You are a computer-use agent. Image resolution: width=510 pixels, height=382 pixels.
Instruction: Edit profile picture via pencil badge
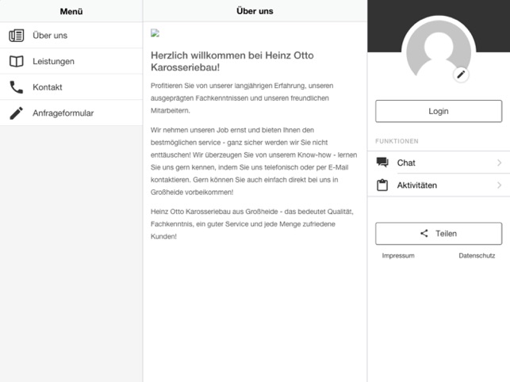pos(461,74)
